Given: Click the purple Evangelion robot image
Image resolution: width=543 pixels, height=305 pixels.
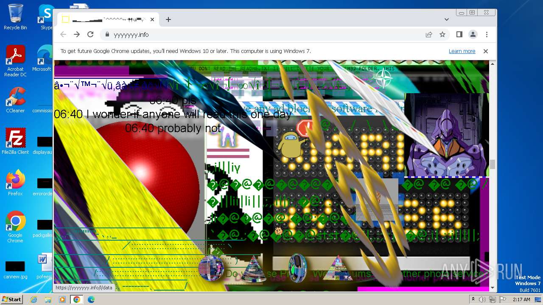Looking at the screenshot, I should (x=446, y=135).
